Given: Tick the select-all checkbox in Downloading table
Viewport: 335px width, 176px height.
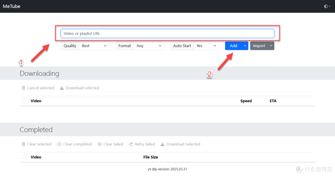Looking at the screenshot, I should click(x=24, y=101).
